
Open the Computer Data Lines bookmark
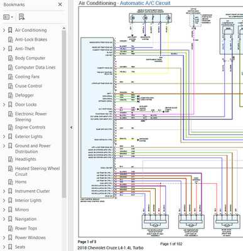coord(35,67)
